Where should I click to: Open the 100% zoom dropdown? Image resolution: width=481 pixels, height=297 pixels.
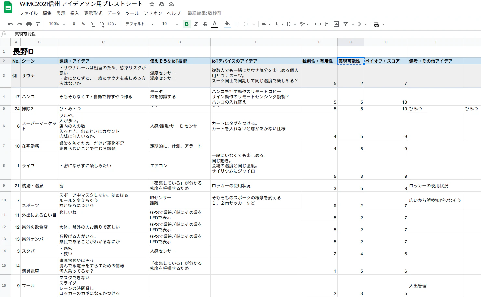click(57, 24)
